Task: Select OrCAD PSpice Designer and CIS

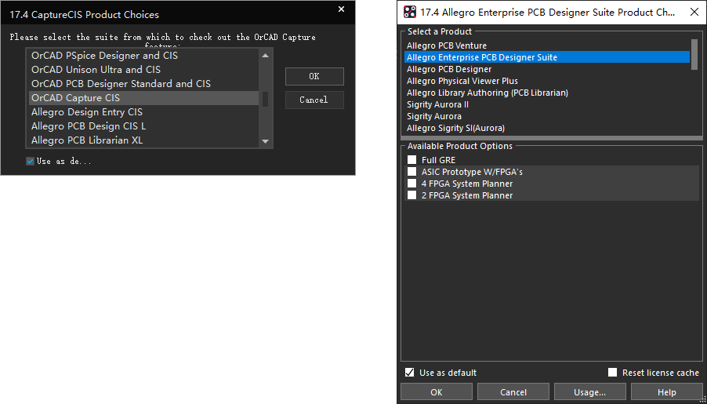Action: pos(104,56)
